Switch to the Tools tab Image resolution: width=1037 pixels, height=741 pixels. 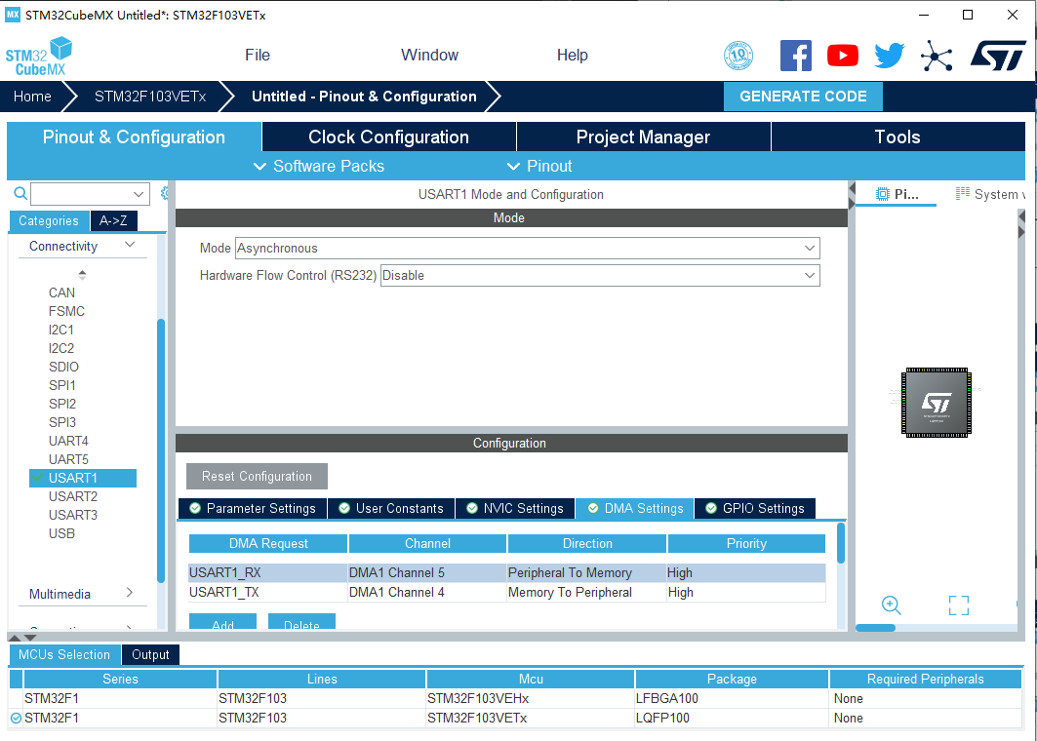click(897, 136)
